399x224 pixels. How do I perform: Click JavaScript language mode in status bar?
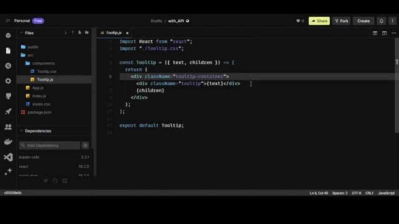pos(387,193)
